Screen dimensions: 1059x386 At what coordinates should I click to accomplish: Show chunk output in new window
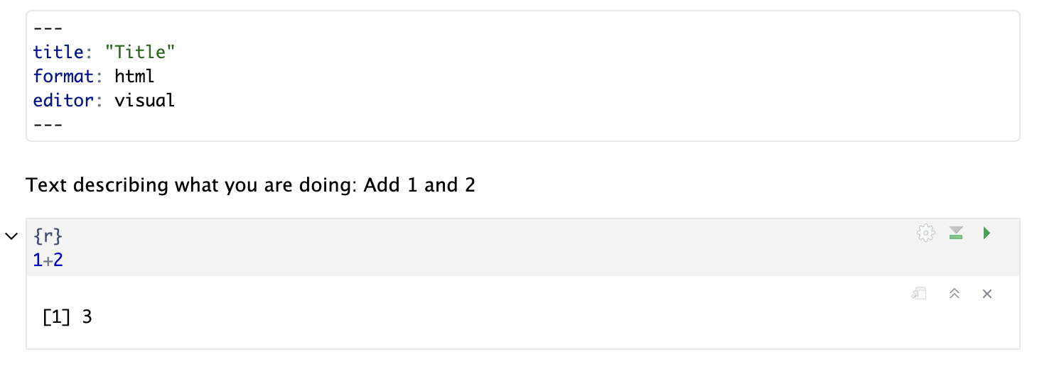[919, 294]
